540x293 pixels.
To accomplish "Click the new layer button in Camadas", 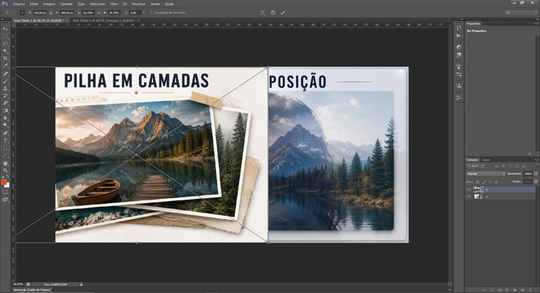I will click(x=522, y=290).
